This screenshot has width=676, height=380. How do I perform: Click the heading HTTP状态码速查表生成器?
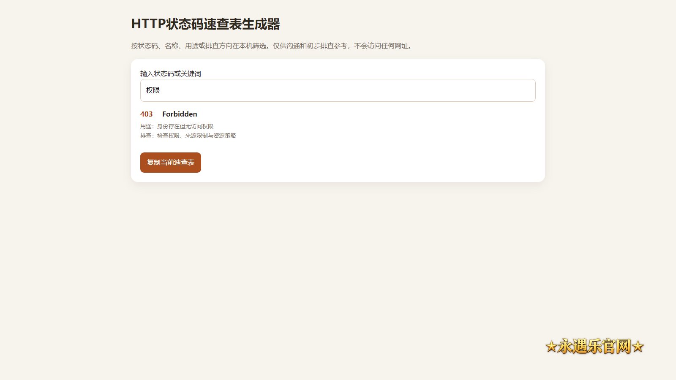[x=206, y=24]
